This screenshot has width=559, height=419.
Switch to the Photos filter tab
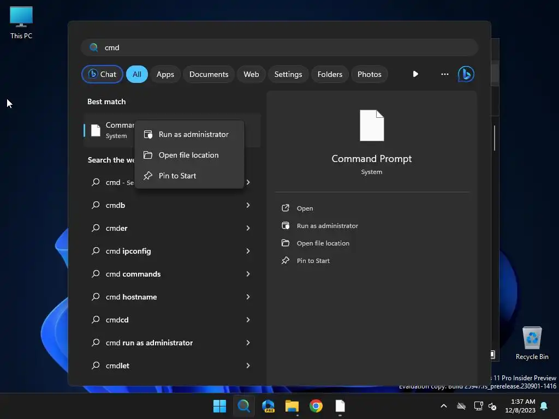(x=370, y=74)
